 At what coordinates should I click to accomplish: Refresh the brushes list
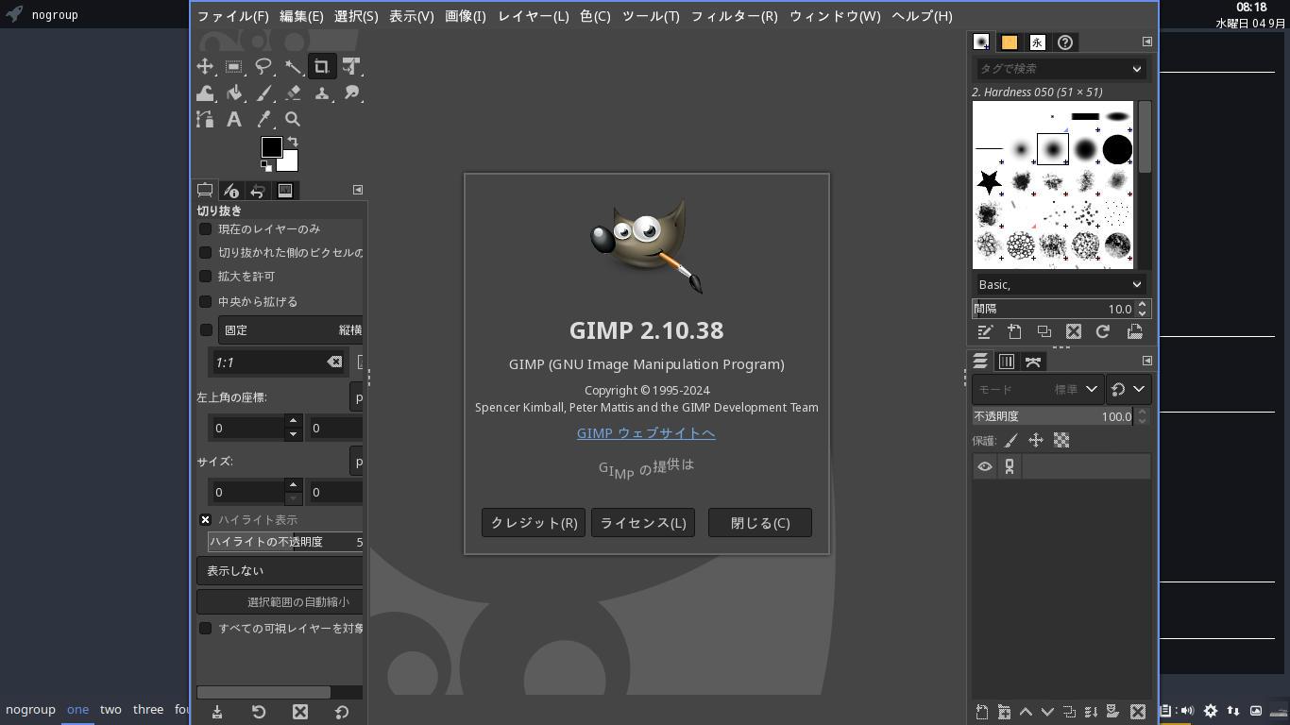[1102, 331]
